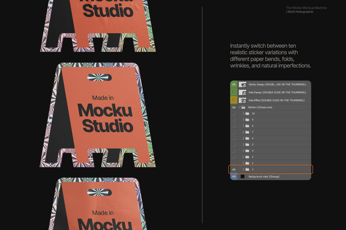The height and width of the screenshot is (230, 346).
Task: Collapse the Stickers (Choose one) group
Action: [x=240, y=107]
